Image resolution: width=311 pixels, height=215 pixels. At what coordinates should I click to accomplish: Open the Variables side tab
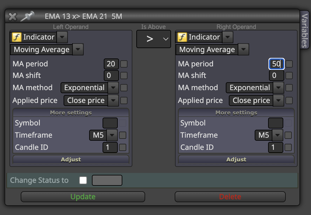(x=304, y=30)
